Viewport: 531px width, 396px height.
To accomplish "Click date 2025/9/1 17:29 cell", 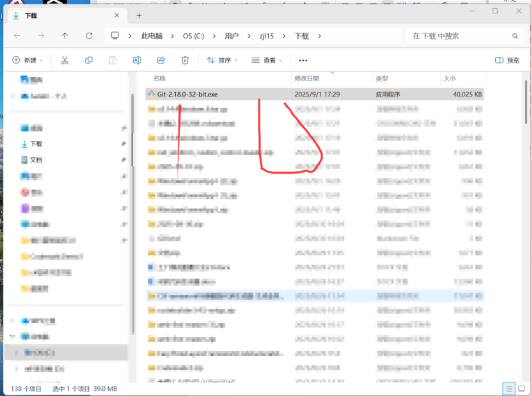I will 317,94.
